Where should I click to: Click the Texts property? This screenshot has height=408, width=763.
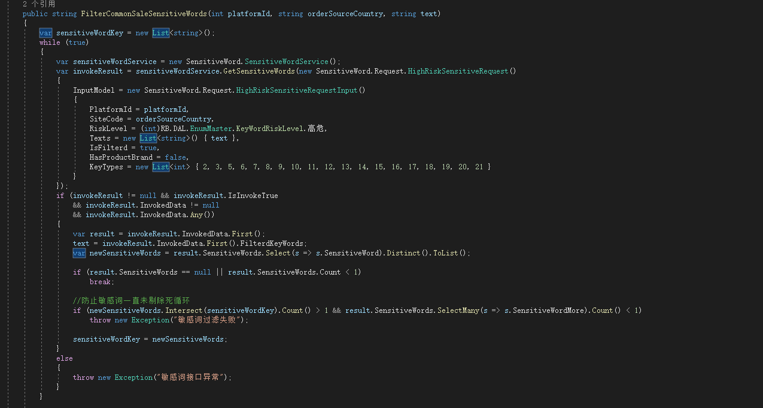[100, 138]
